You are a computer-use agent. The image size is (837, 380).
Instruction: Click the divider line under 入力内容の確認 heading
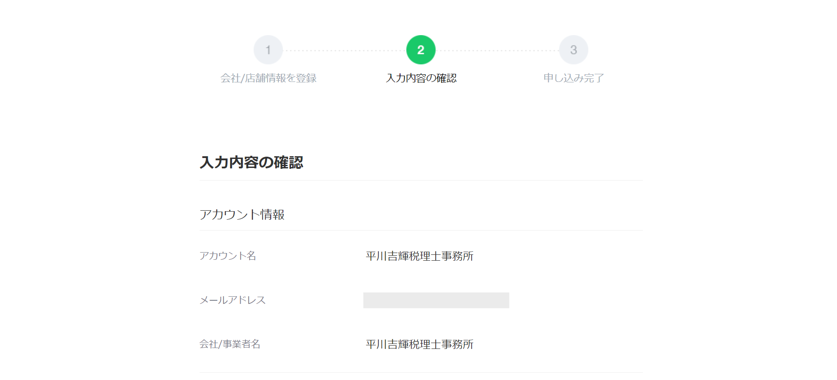(421, 180)
